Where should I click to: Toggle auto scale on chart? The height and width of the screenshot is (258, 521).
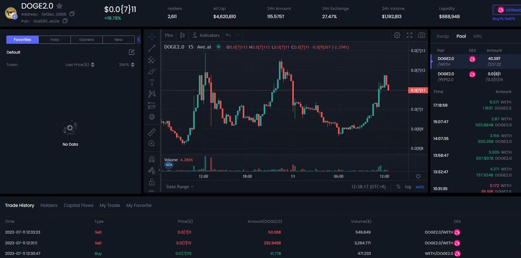tap(420, 187)
